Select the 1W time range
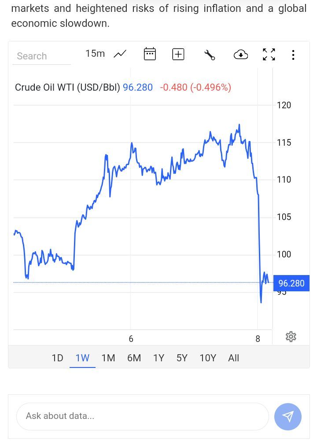Image resolution: width=317 pixels, height=448 pixels. pyautogui.click(x=82, y=358)
